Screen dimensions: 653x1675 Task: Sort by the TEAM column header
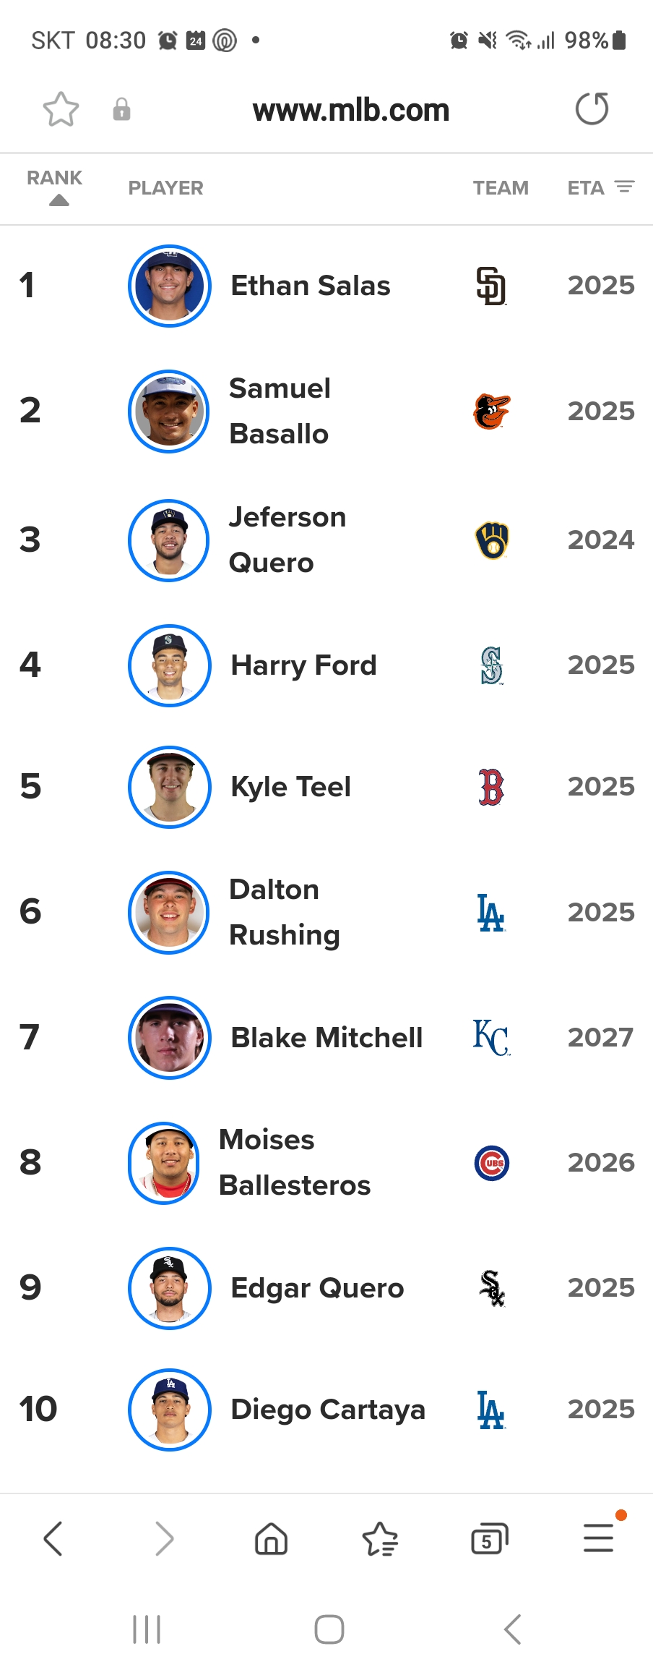pos(501,188)
